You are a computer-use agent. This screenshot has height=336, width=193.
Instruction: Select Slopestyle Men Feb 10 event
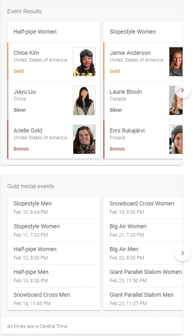click(54, 207)
